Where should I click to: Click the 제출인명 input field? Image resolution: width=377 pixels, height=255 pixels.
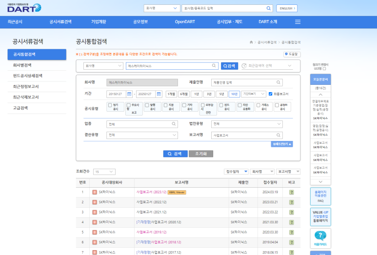point(247,82)
